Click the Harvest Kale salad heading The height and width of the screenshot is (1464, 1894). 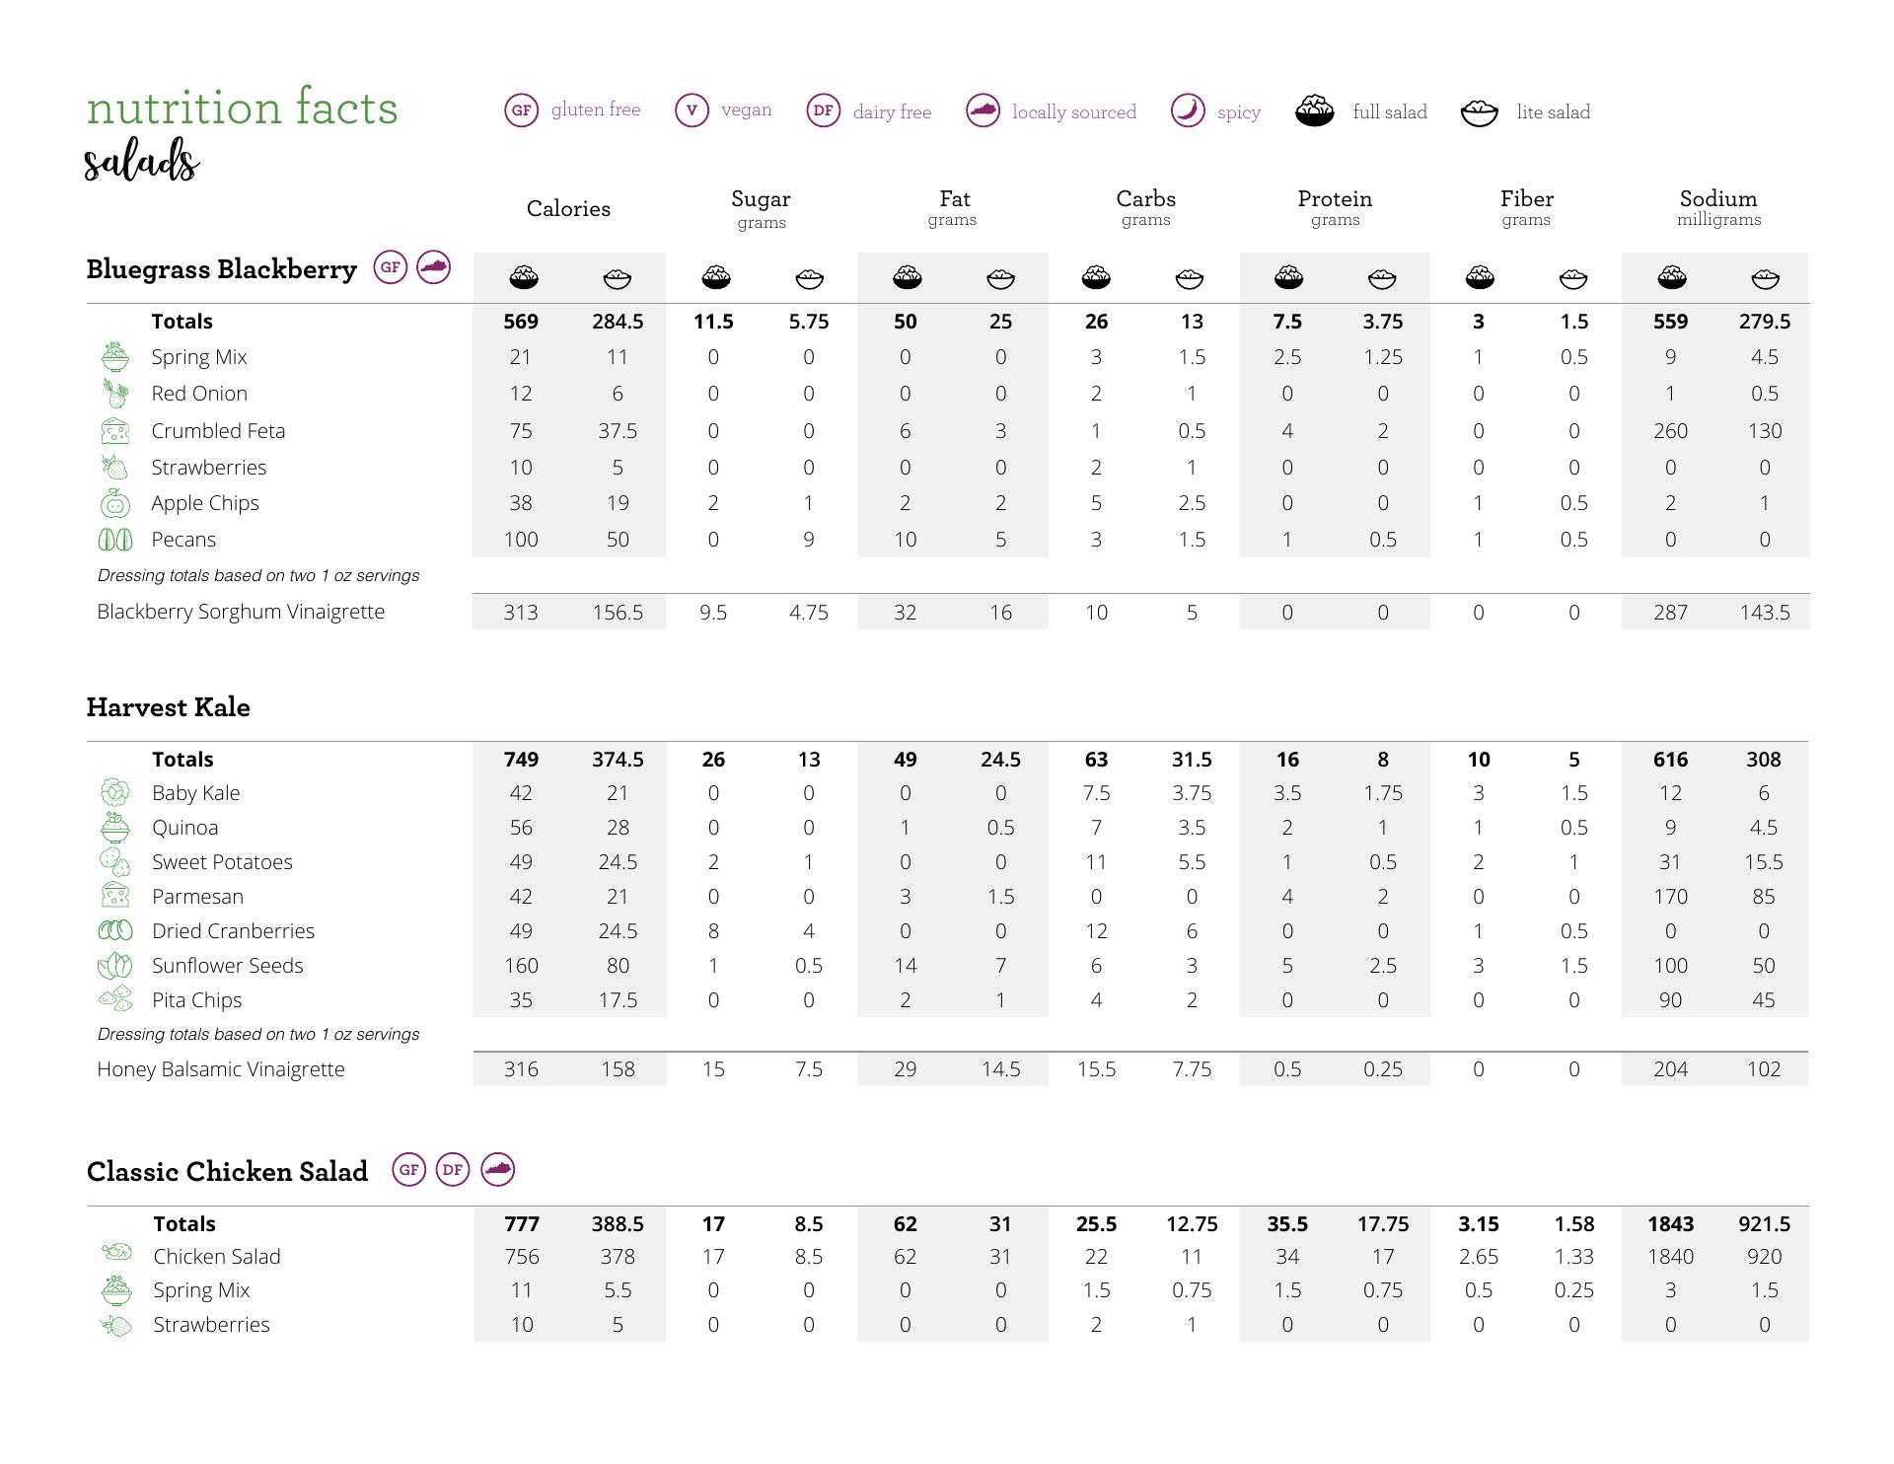pyautogui.click(x=168, y=707)
